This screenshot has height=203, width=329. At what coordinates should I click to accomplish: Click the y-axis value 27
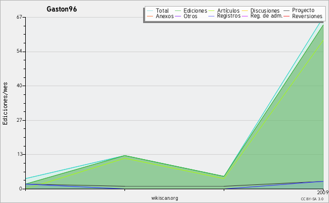coord(19,120)
